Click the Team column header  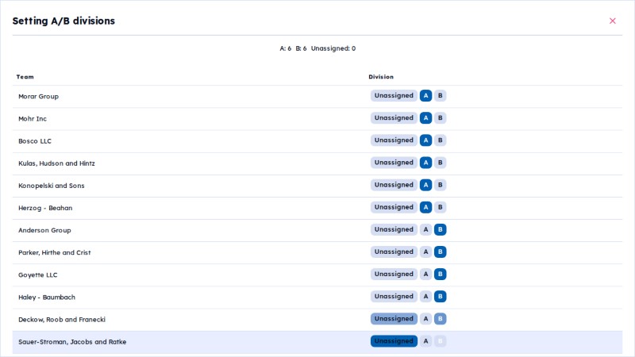(x=25, y=76)
